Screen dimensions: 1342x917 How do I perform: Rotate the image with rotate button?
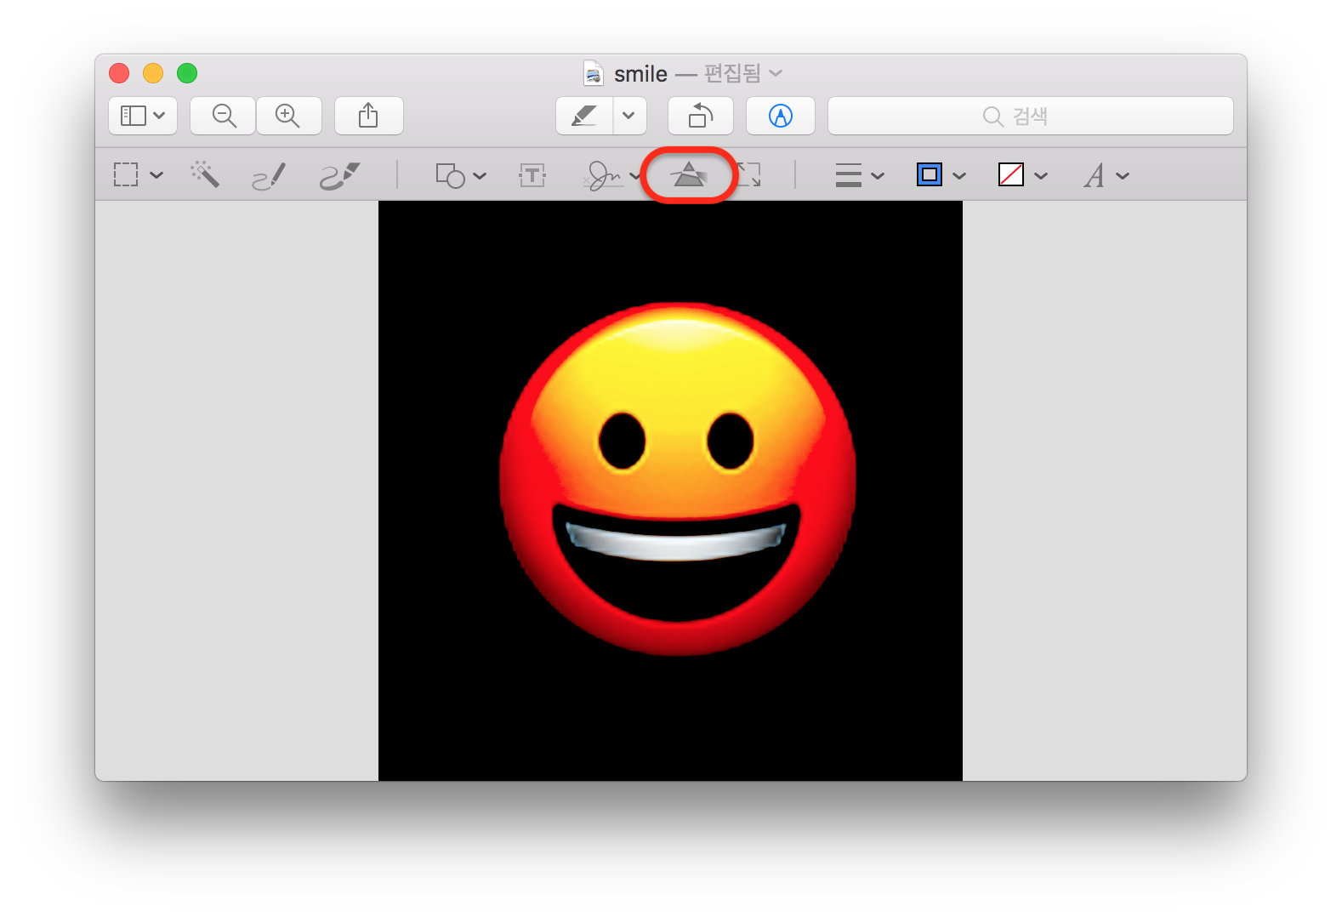(701, 116)
